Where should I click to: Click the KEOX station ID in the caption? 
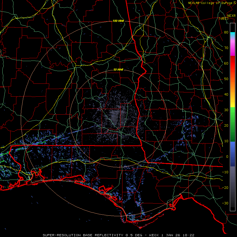coord(154,235)
